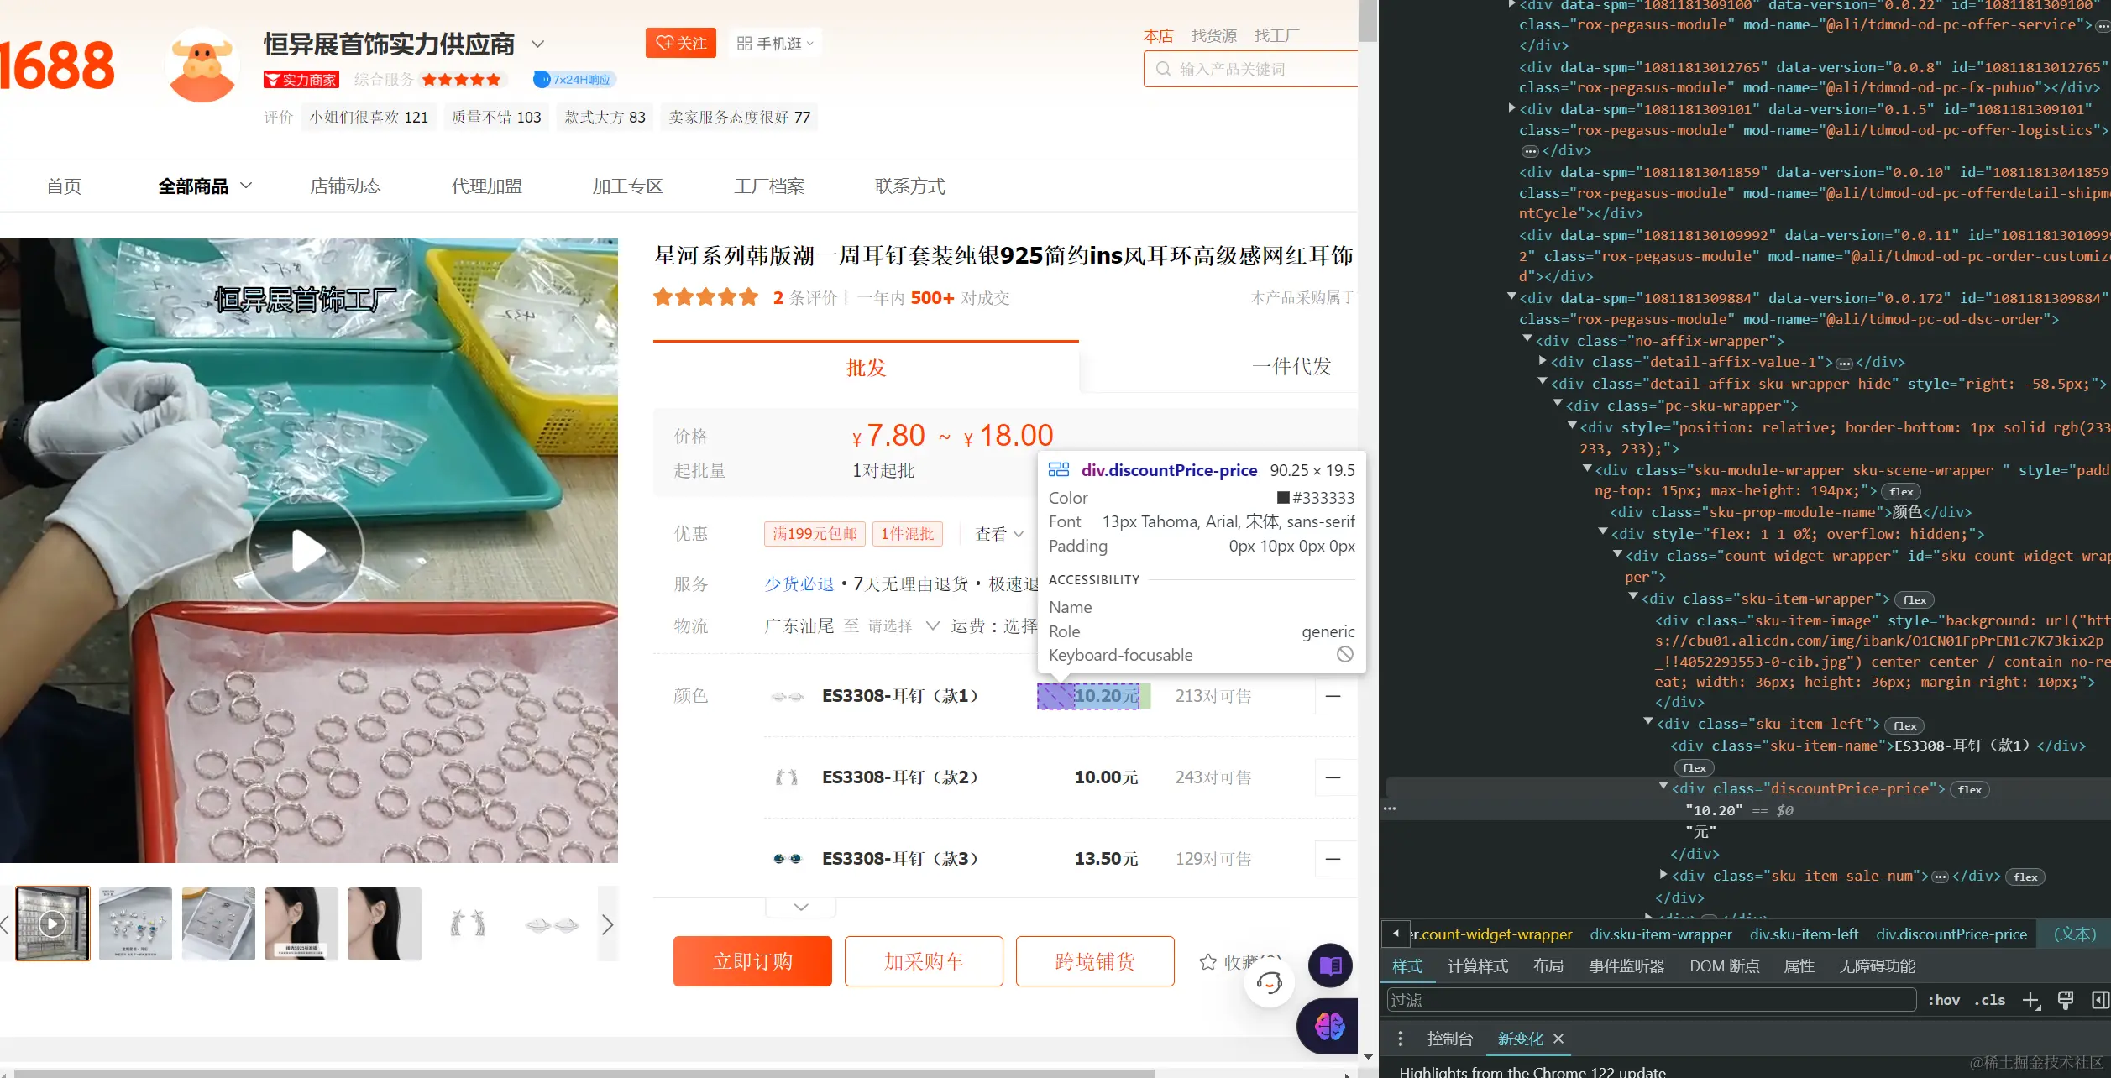2111x1078 pixels.
Task: Decrease quantity for ES3308-耳钉（款1）
Action: (1333, 696)
